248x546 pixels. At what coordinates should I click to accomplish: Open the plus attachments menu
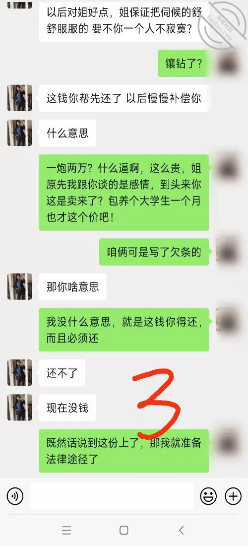[x=233, y=496]
